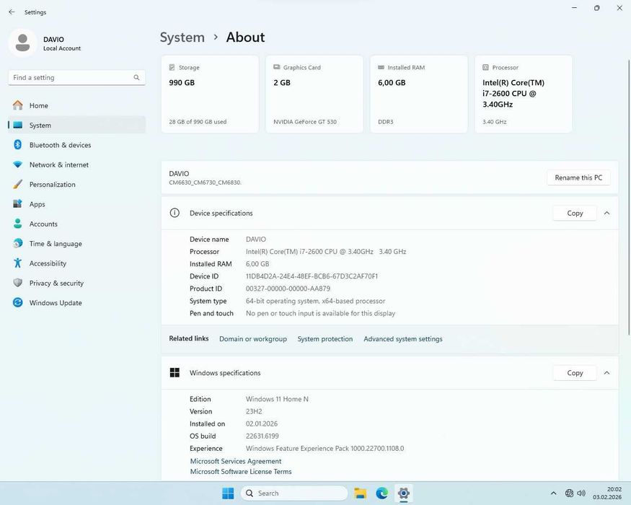Click the Edition value Windows 11 Home N
Viewport: 631px width, 505px height.
(x=277, y=399)
